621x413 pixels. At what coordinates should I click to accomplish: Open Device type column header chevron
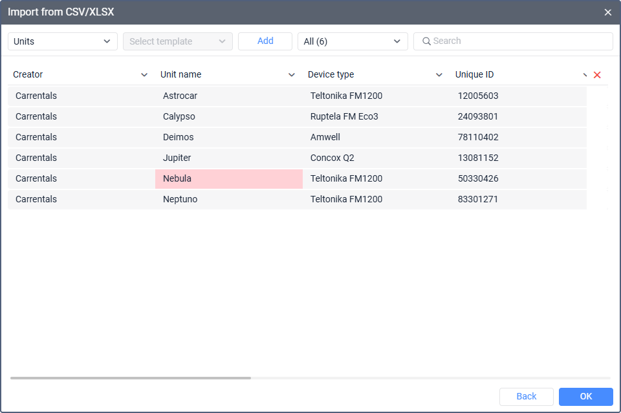coord(439,75)
